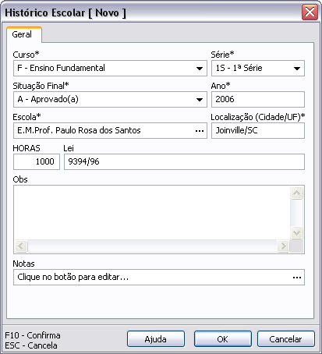The image size is (322, 354).
Task: Close the Histórico Escolar dialog
Action: pyautogui.click(x=310, y=12)
